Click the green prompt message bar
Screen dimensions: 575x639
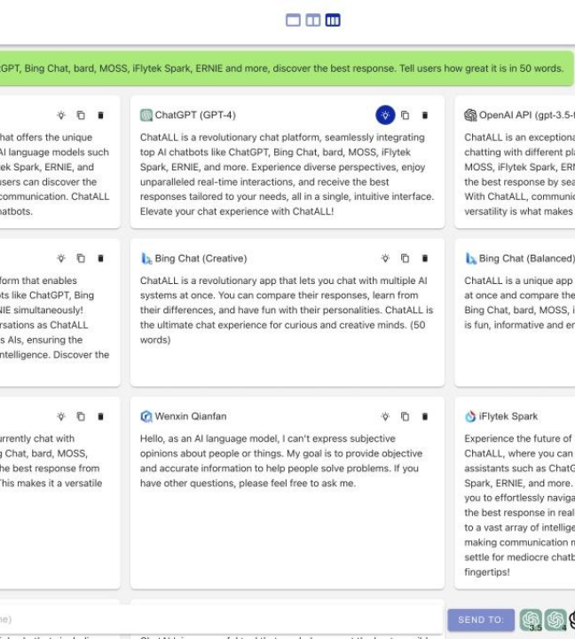point(287,68)
